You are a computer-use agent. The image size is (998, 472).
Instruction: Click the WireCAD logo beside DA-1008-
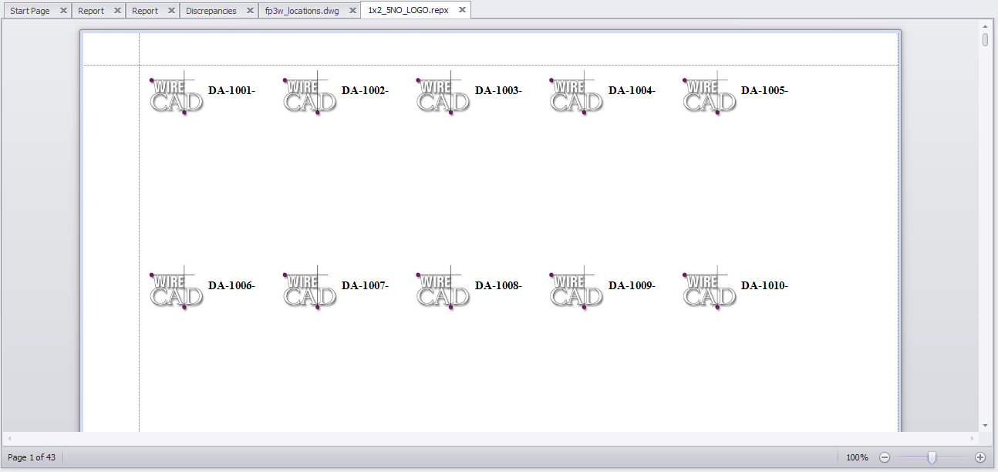pyautogui.click(x=443, y=288)
